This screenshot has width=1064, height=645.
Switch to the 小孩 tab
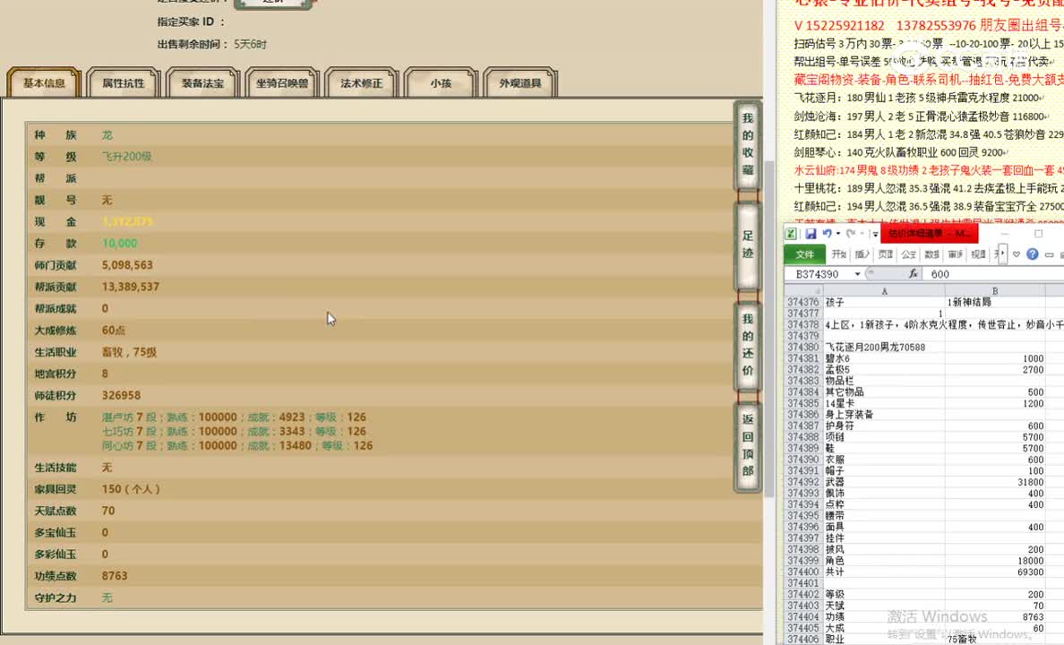[x=441, y=82]
